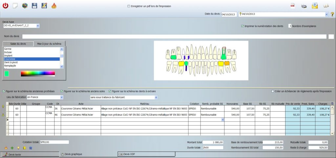This screenshot has height=158, width=336.
Task: Switch to Mise à jour du schéma tab
Action: pos(49,44)
